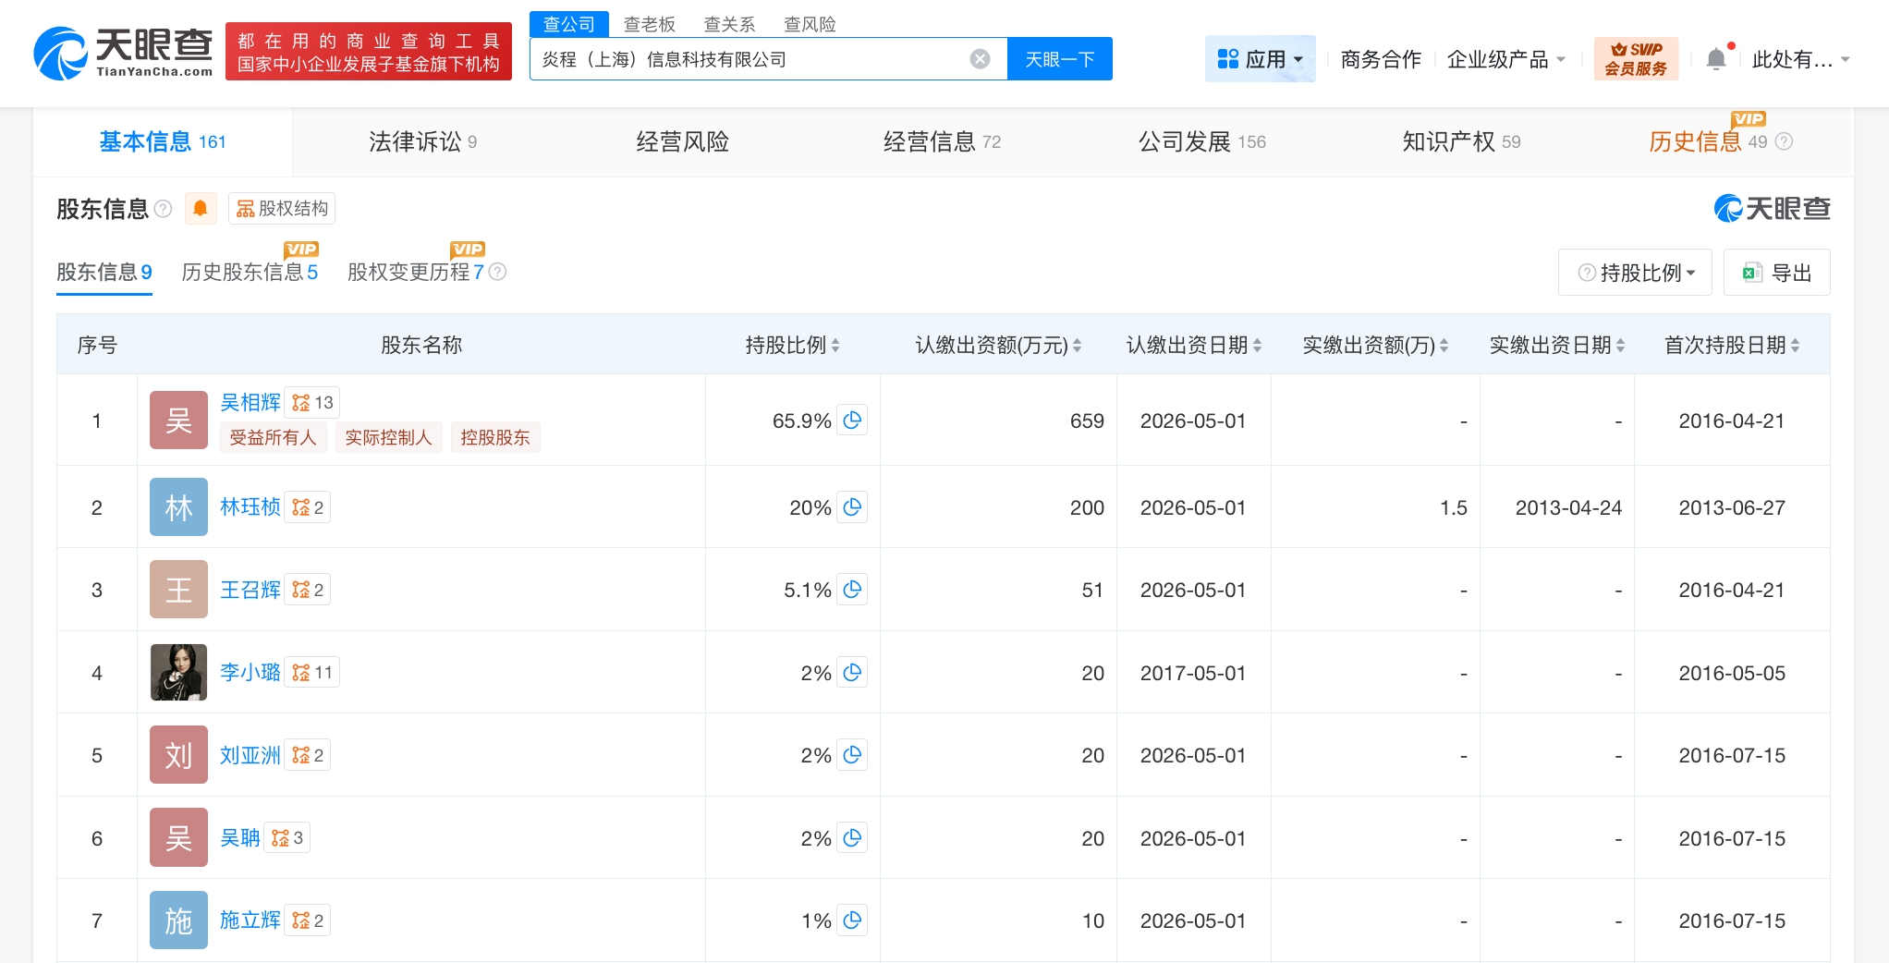Switch to the 法律诉讼 tab
Screen dimensions: 1889x963
(422, 141)
